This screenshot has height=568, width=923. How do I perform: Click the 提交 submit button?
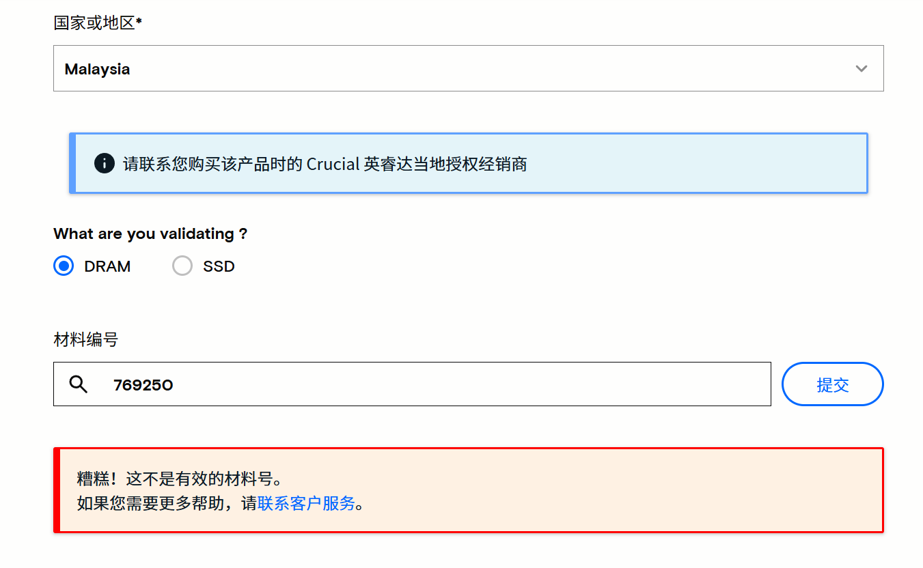(832, 384)
